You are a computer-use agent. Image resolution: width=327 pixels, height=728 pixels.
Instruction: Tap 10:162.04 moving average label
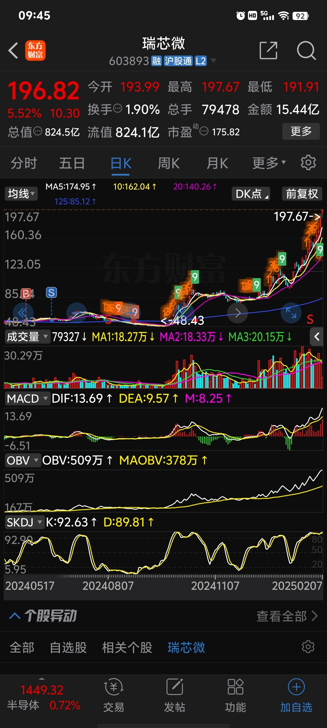(135, 187)
